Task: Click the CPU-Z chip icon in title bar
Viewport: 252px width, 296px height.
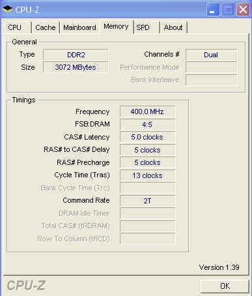Action: click(x=8, y=9)
